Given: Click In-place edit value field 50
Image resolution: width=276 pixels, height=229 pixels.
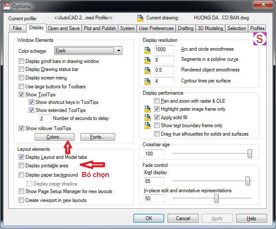Looking at the screenshot, I should pos(154,199).
